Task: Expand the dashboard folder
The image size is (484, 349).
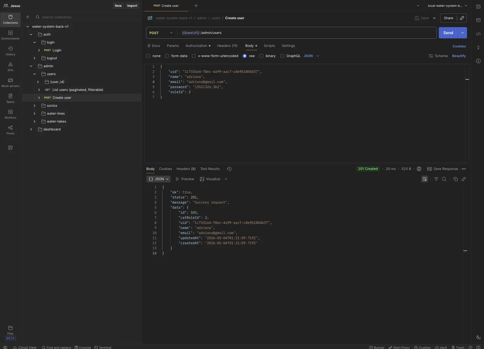Action: (31, 129)
